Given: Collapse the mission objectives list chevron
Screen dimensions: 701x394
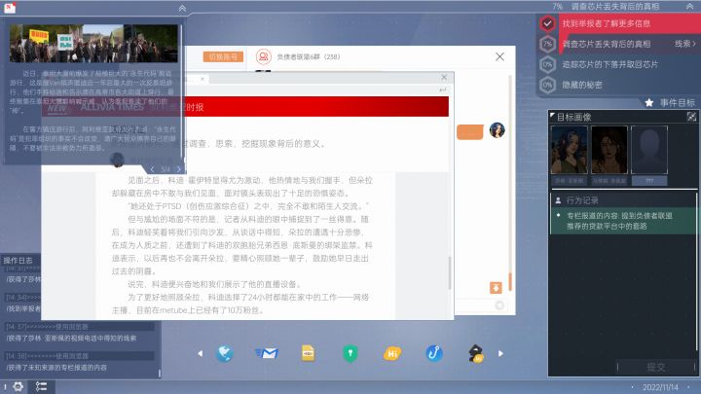Looking at the screenshot, I should click(x=690, y=6).
